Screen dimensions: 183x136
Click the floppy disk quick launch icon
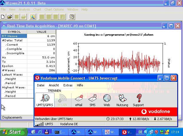point(46,132)
